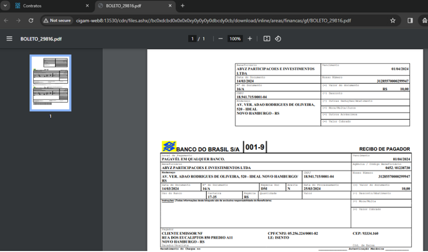Viewport: 428px width, 252px height.
Task: Click the CEP: 93334.160 text
Action: coord(365,233)
